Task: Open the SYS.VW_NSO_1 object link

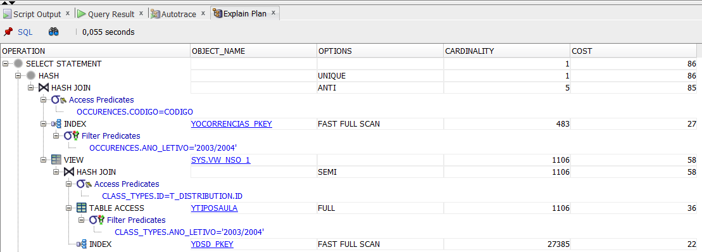Action: tap(221, 160)
